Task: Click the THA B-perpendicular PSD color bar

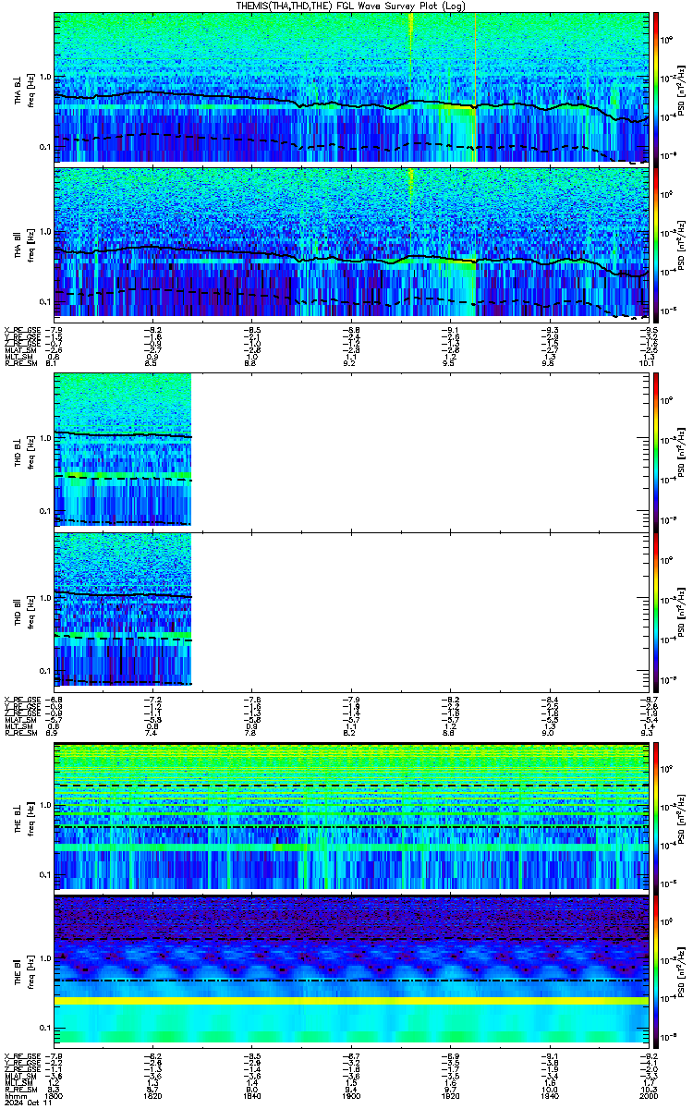Action: tap(656, 88)
